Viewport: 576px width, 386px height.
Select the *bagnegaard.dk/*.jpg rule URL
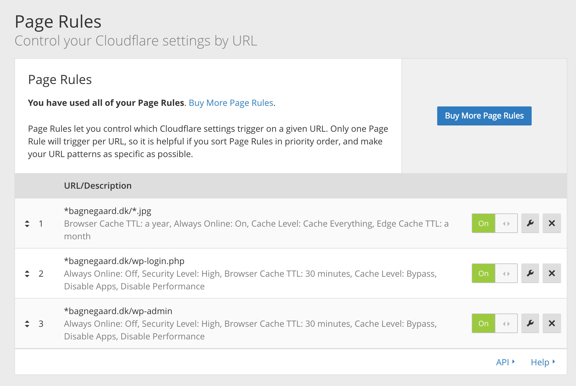point(107,211)
